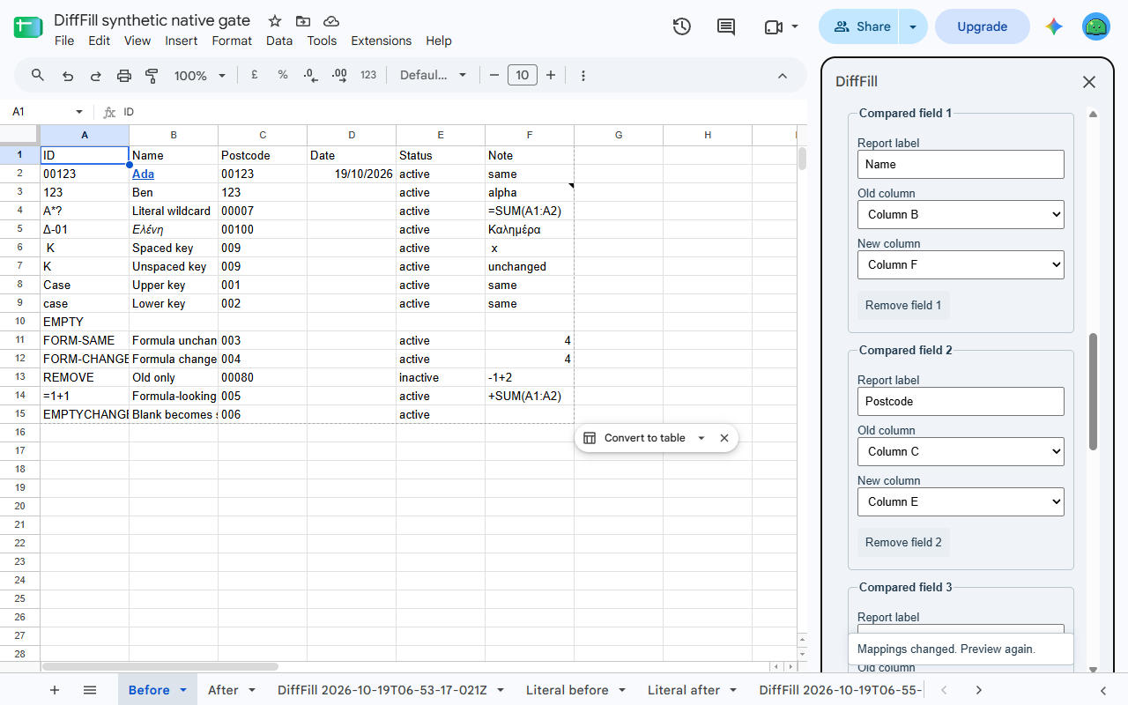Open the 100% zoom dropdown

coord(200,76)
